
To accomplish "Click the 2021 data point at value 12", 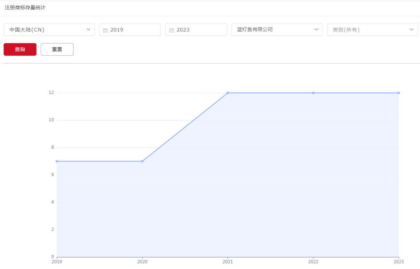I will [x=228, y=93].
